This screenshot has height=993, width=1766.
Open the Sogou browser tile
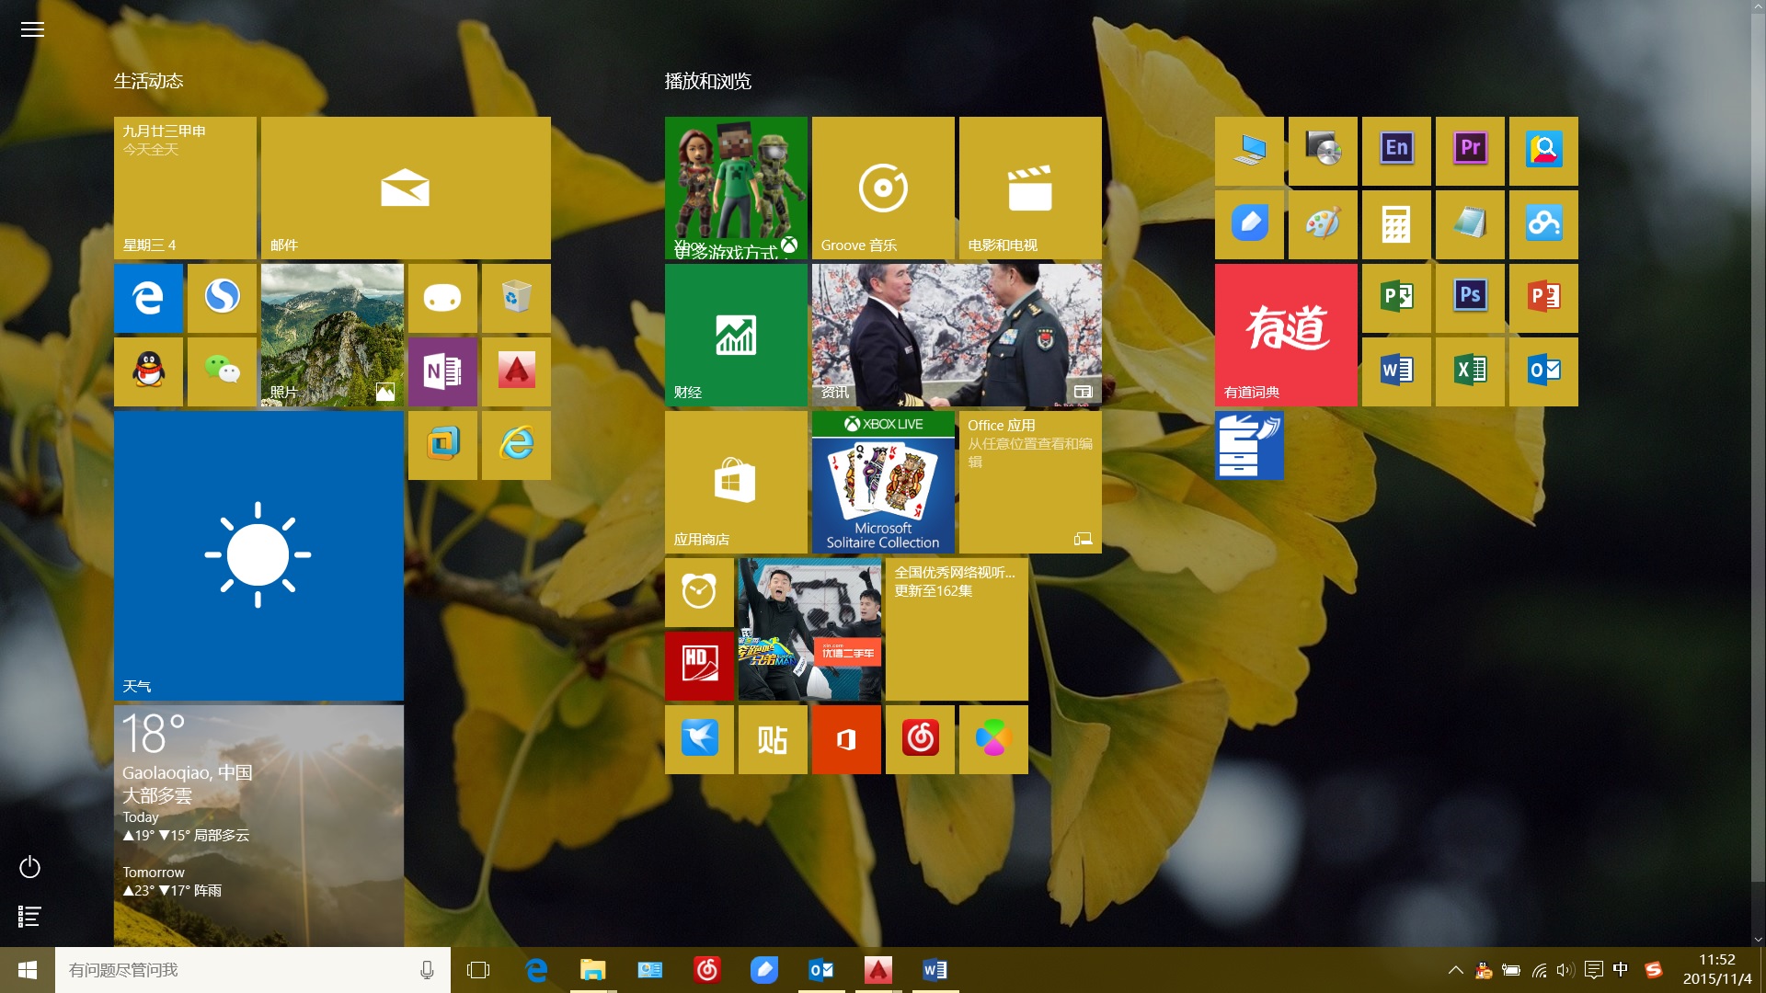[x=222, y=298]
